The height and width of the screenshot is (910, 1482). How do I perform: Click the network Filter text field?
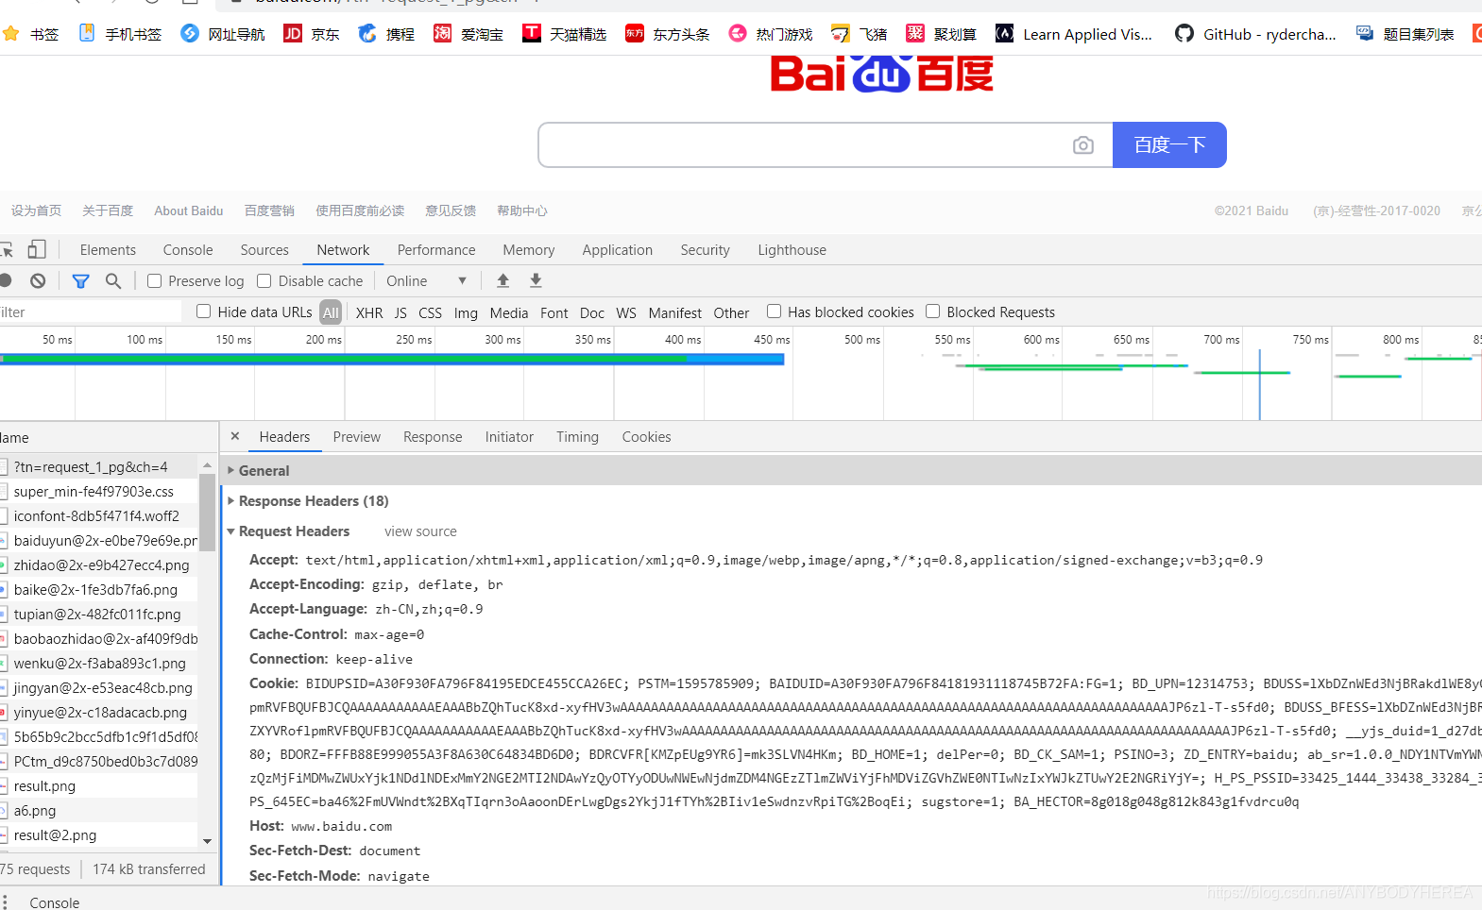(90, 312)
